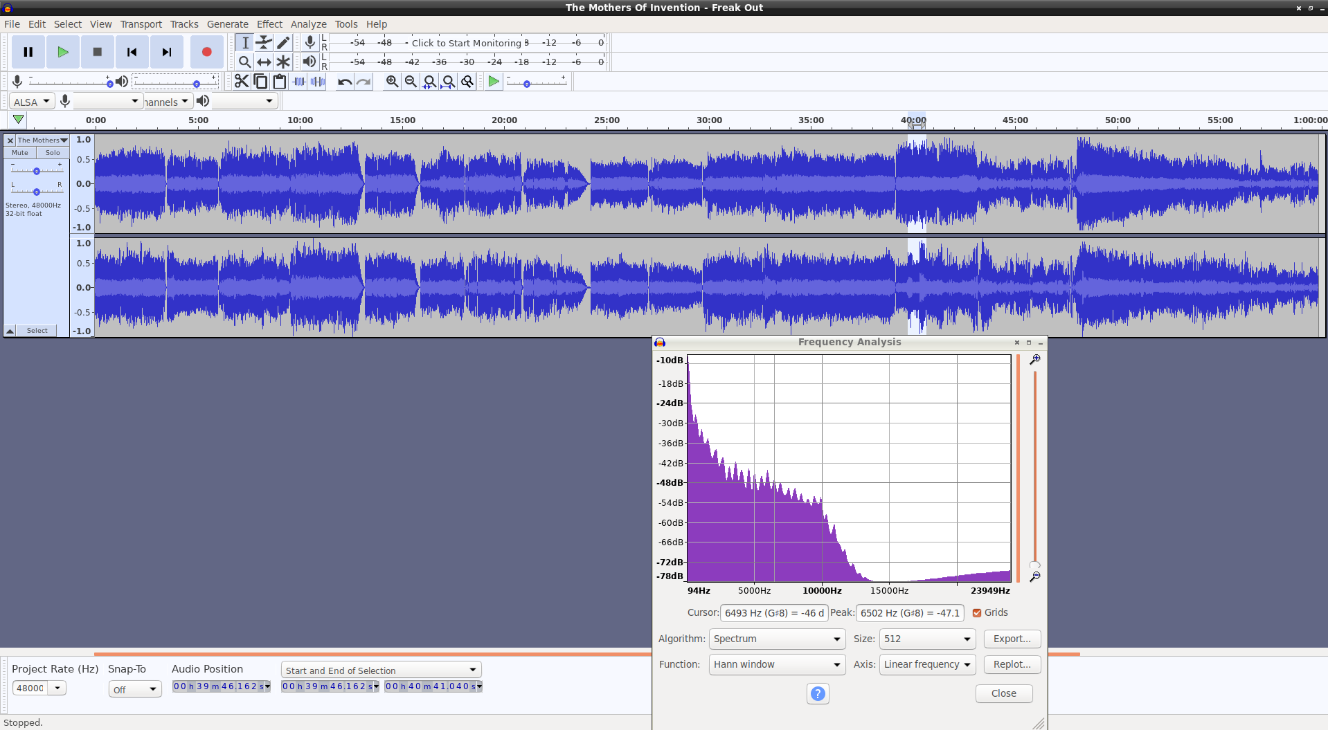Select the Selection (I-beam) tool
This screenshot has width=1328, height=730.
pyautogui.click(x=244, y=43)
